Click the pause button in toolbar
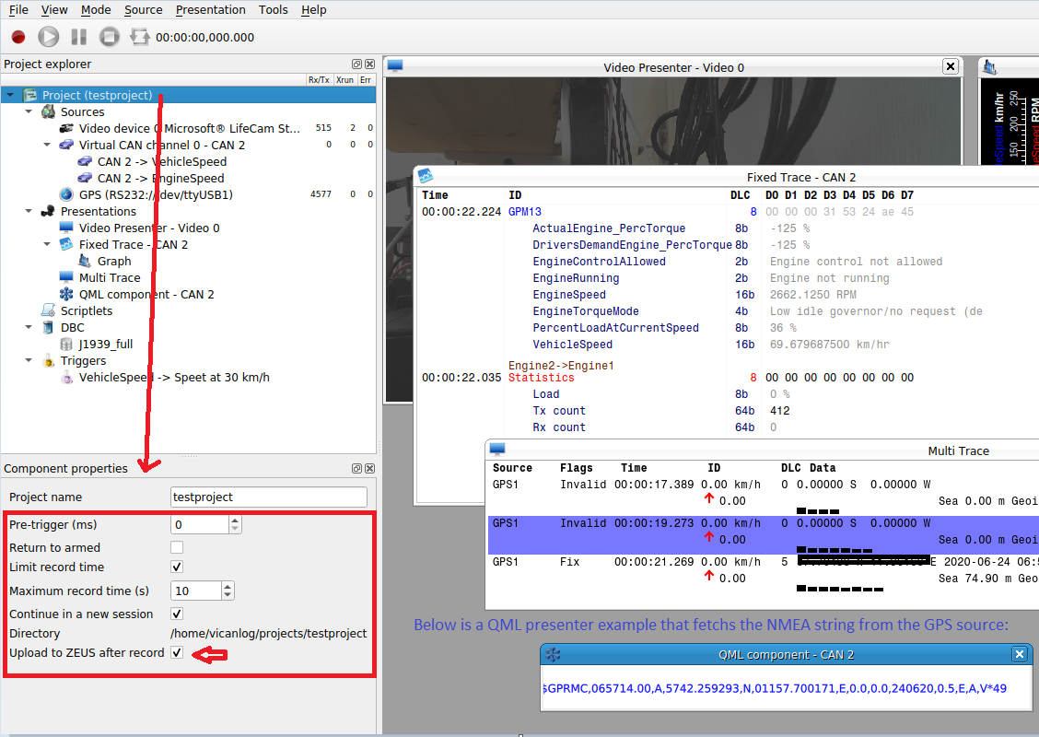This screenshot has width=1039, height=737. 79,37
